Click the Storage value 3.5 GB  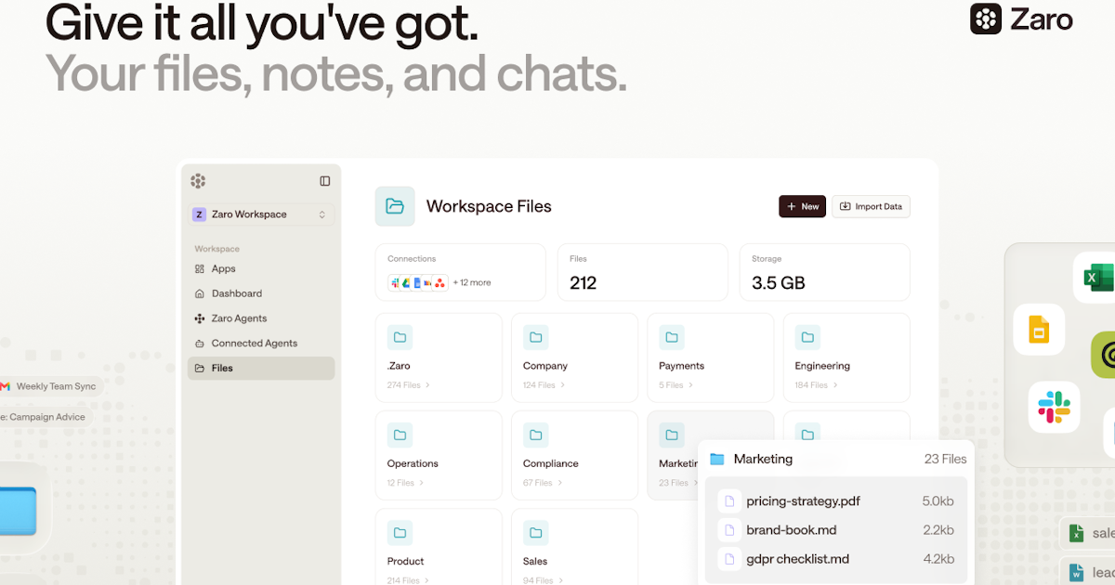coord(779,283)
